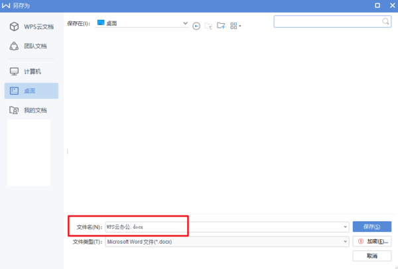Click the 保存(S) button
This screenshot has width=398, height=269.
[x=372, y=227]
